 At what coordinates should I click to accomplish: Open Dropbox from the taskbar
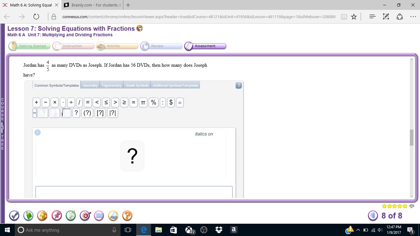[x=219, y=230]
